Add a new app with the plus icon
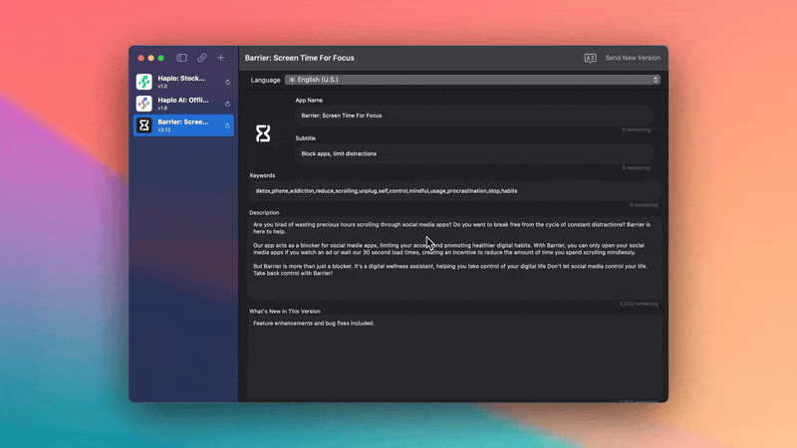797x448 pixels. pyautogui.click(x=220, y=58)
